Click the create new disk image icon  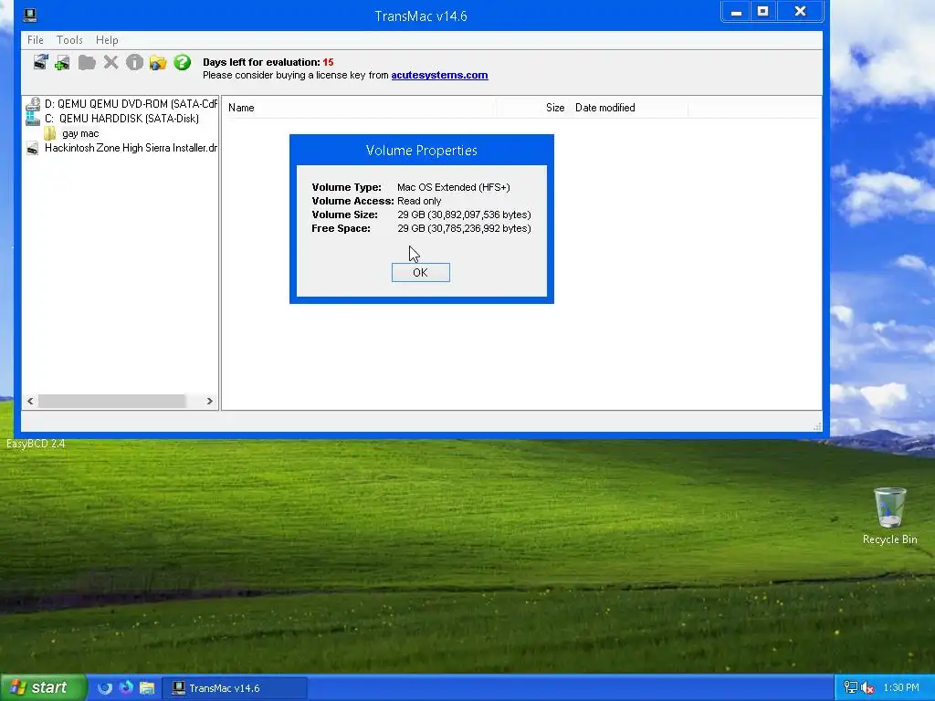pyautogui.click(x=62, y=63)
